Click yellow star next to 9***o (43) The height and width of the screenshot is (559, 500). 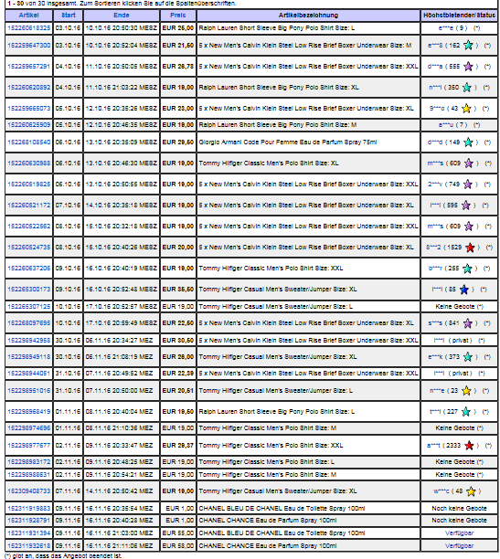[x=466, y=108]
